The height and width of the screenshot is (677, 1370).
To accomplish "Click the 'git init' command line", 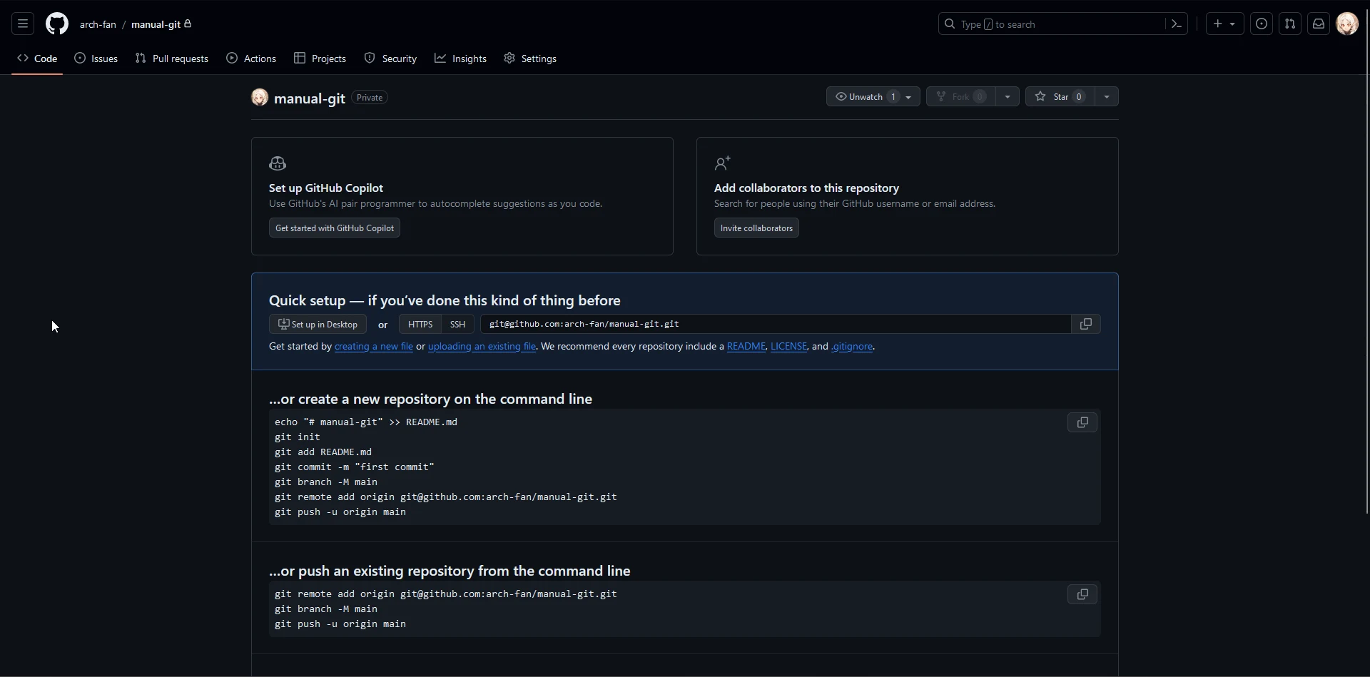I will pyautogui.click(x=298, y=437).
